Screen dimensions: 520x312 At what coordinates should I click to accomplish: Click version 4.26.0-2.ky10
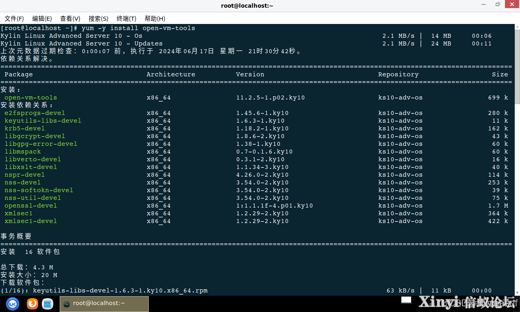pos(262,175)
